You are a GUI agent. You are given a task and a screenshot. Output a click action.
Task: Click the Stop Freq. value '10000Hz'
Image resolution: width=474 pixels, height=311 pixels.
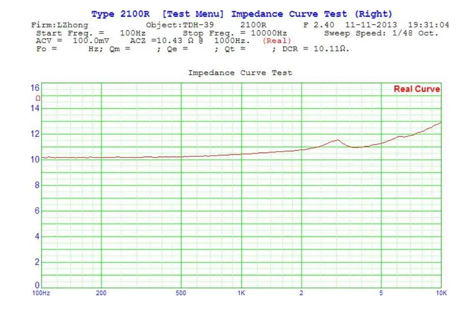269,33
